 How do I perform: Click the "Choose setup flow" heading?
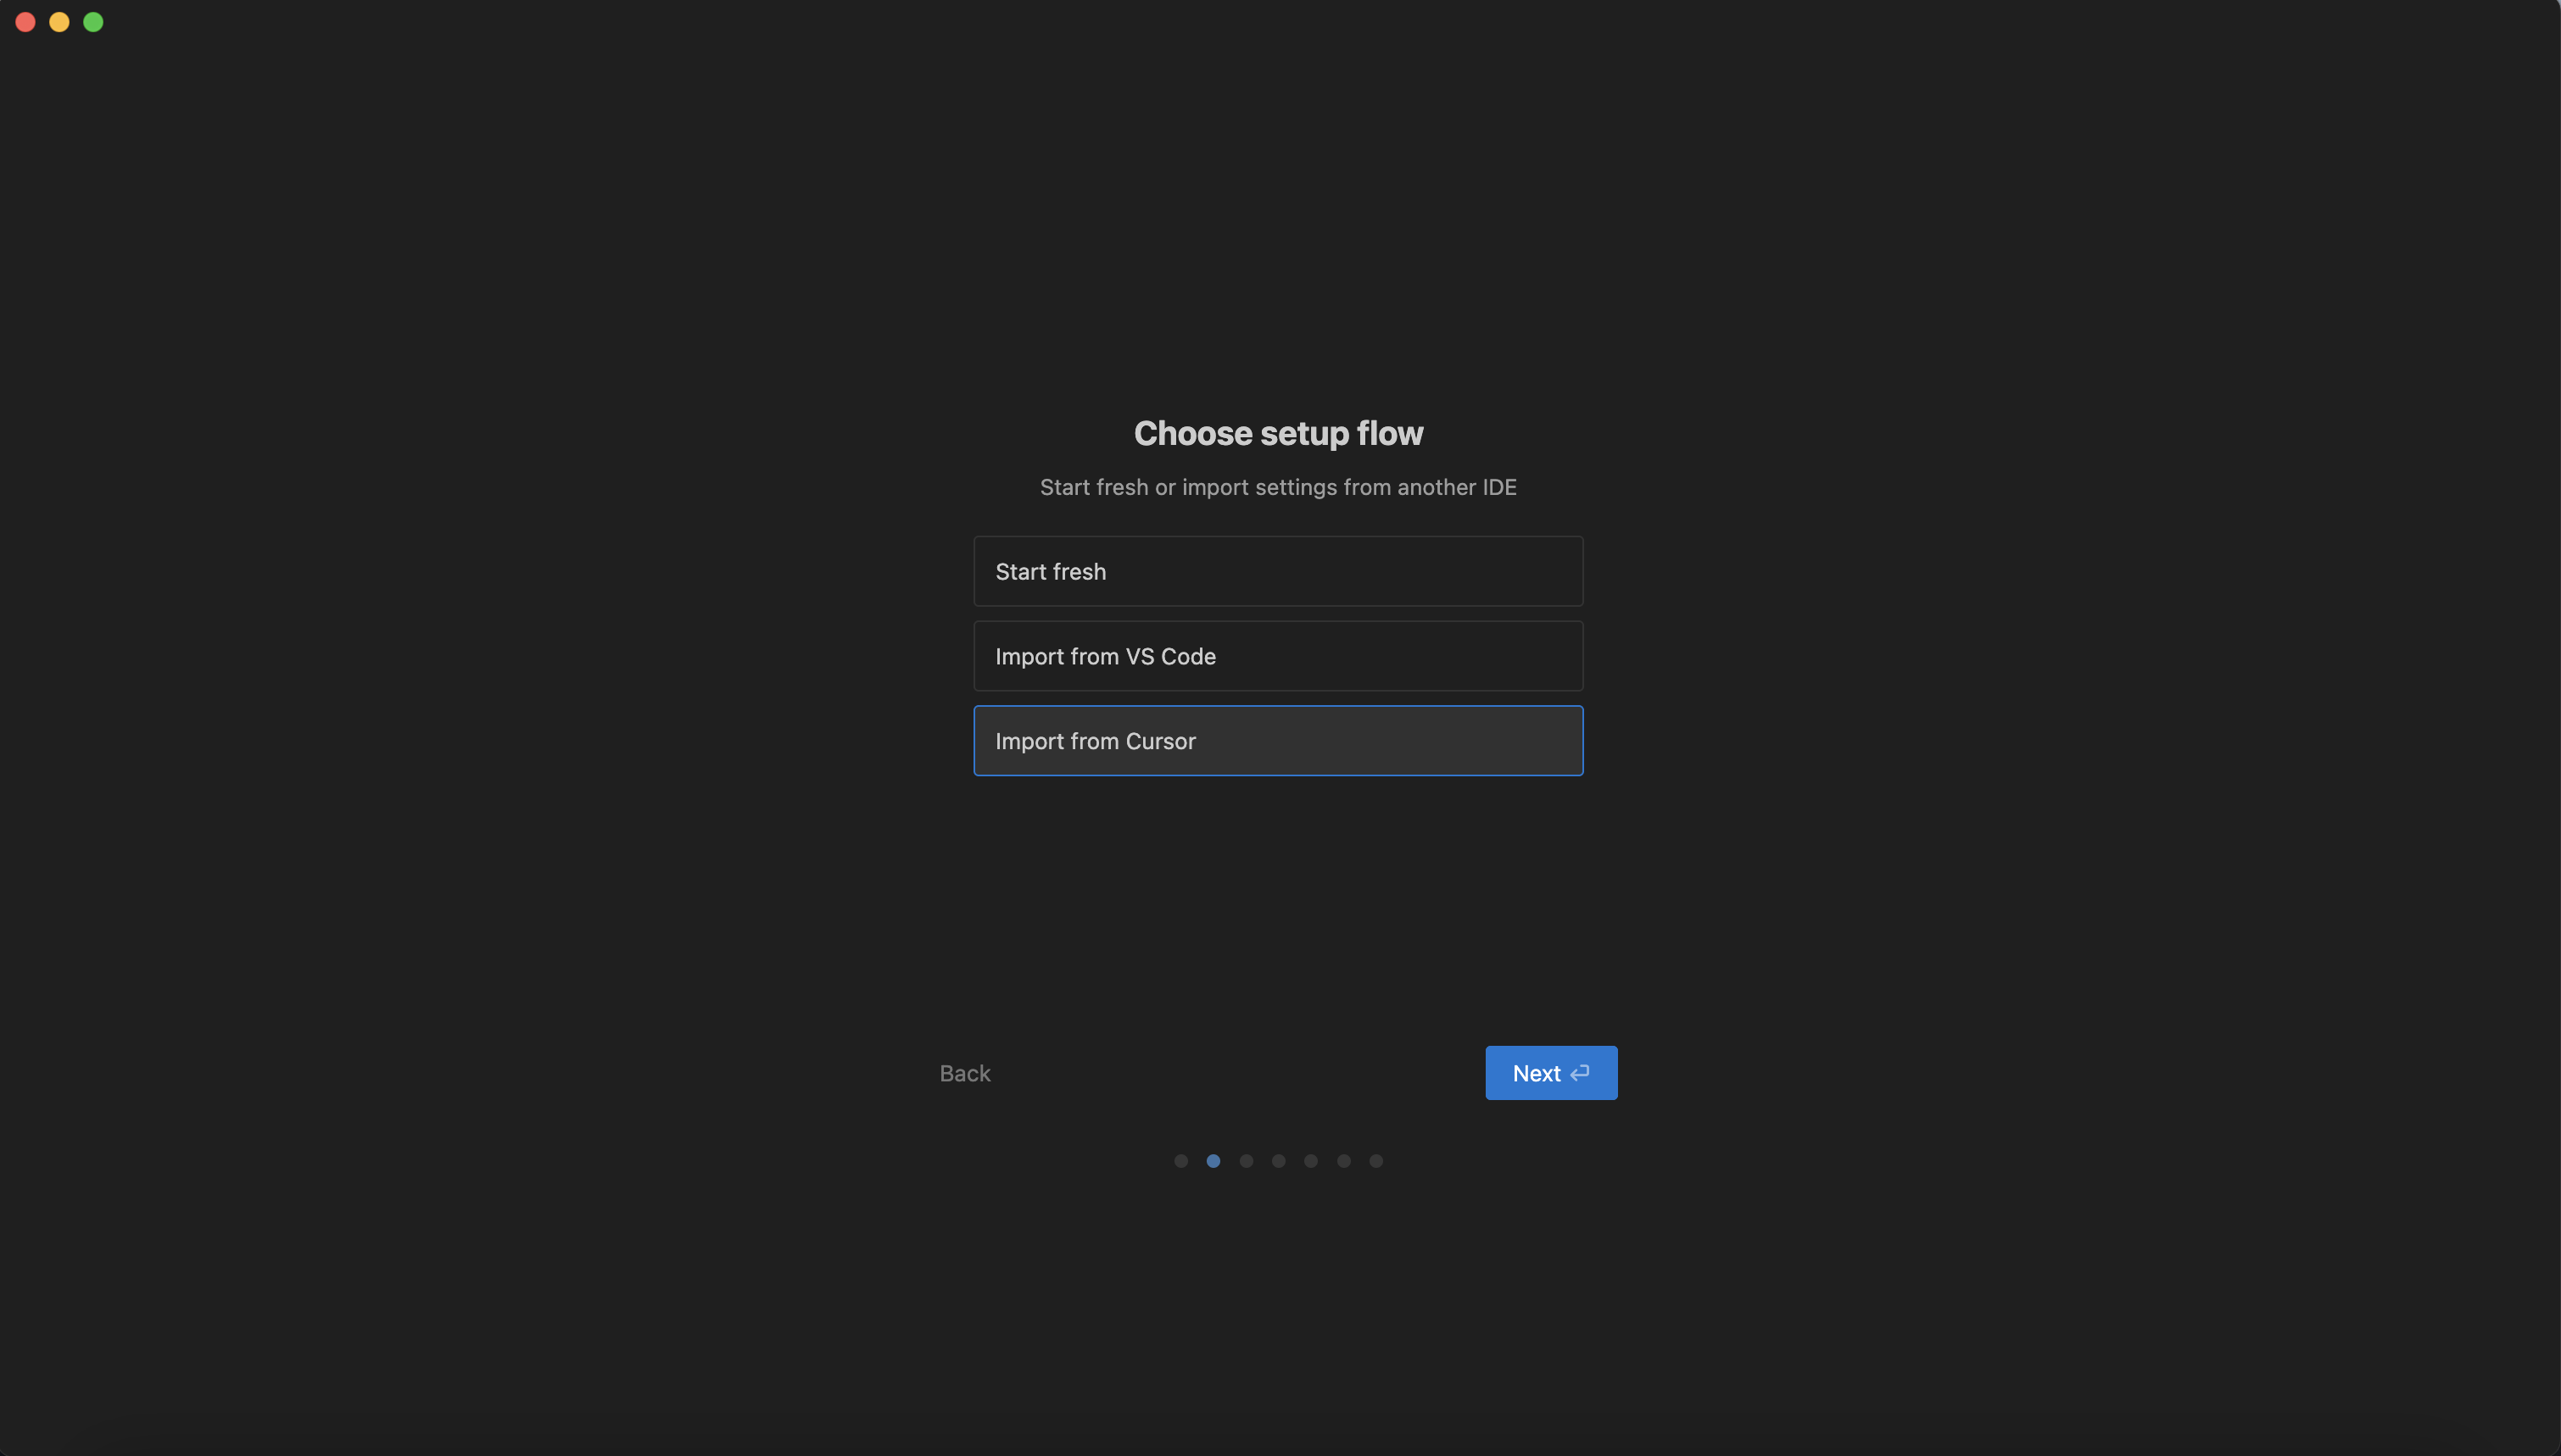(x=1279, y=433)
